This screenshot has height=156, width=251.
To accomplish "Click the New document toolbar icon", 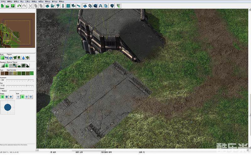I will click(x=3, y=6).
